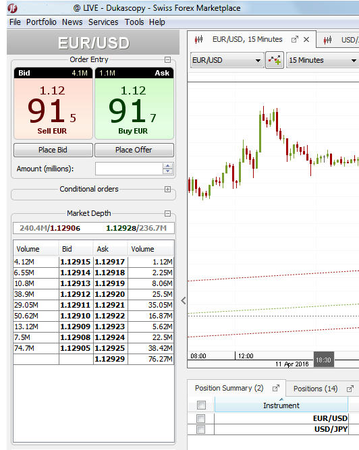Decrease the amount with the down stepper arrow
Screen dimensions: 359x450
point(167,171)
